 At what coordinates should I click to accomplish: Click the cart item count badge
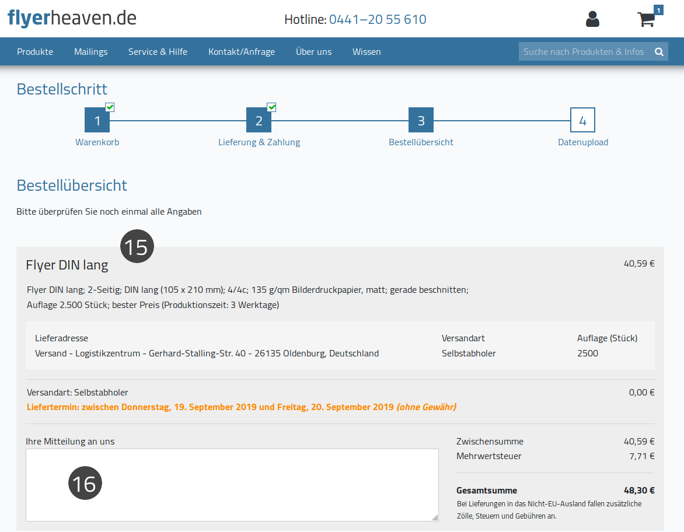click(658, 10)
